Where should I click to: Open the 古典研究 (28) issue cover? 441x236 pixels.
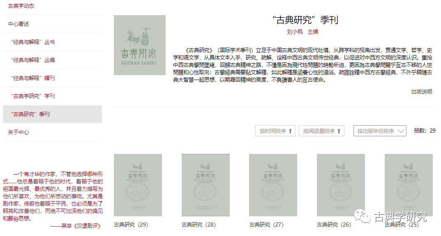click(x=205, y=185)
